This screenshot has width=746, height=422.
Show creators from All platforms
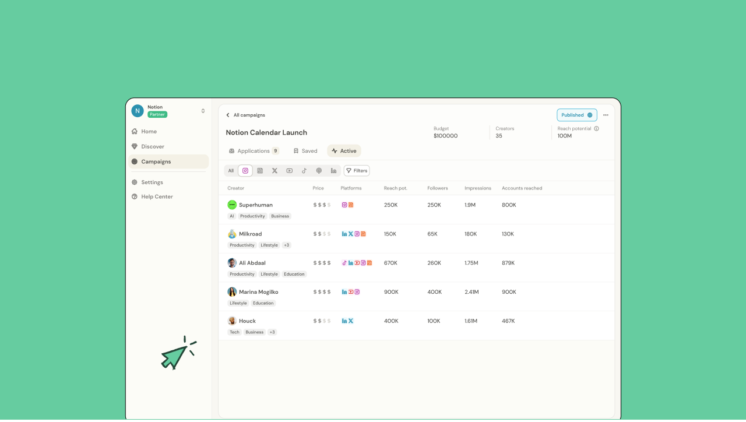coord(231,171)
